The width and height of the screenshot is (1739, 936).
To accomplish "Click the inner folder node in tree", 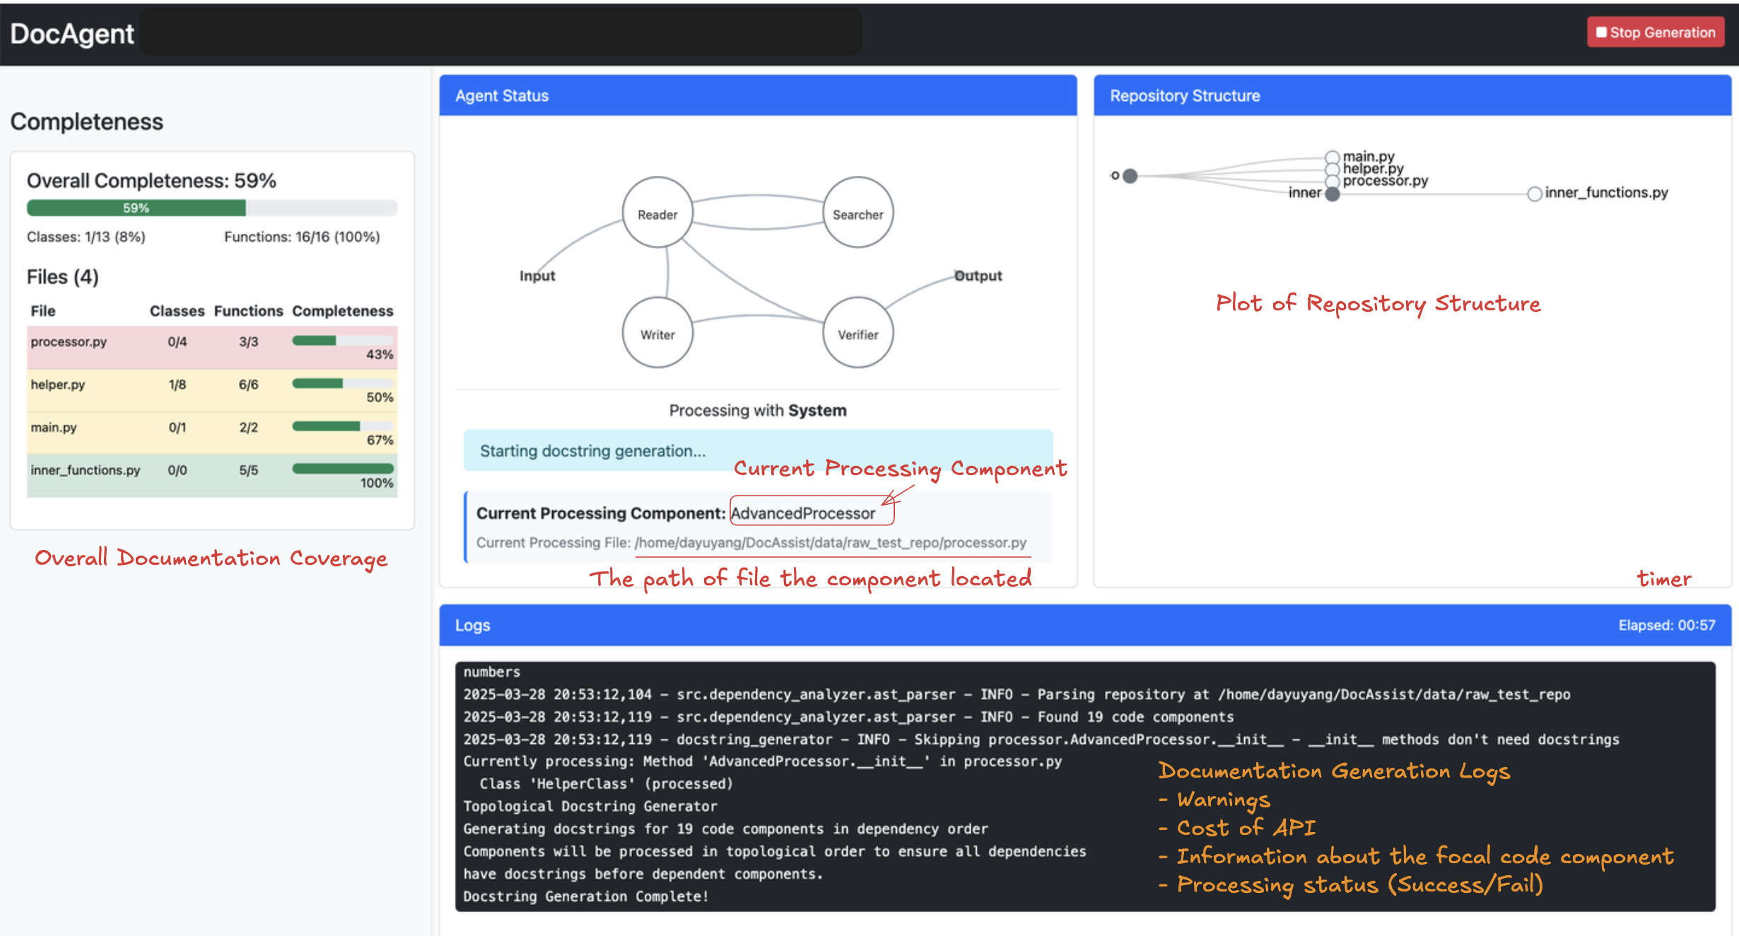I will [x=1332, y=194].
